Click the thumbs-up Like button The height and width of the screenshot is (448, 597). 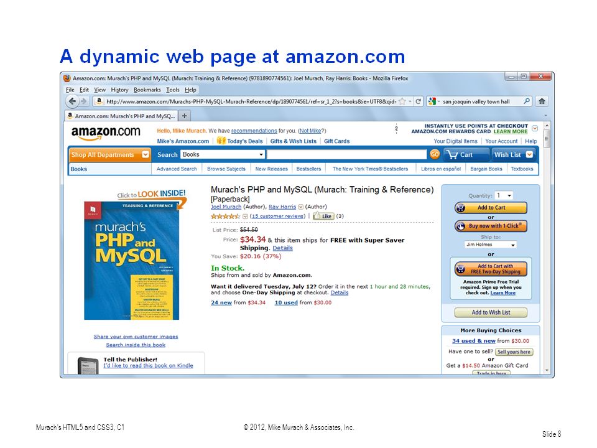click(323, 216)
